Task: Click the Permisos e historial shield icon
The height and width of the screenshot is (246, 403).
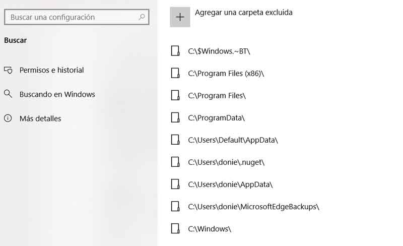Action: pos(8,70)
